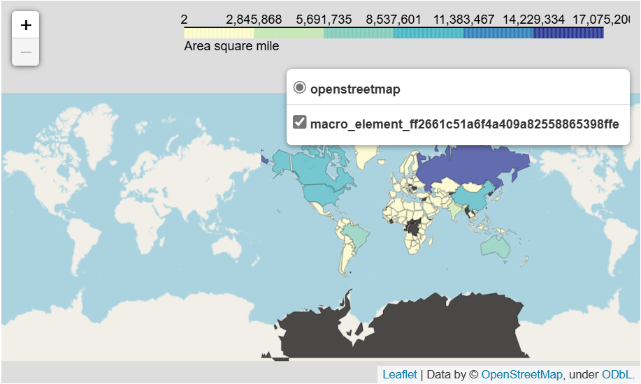Image resolution: width=641 pixels, height=384 pixels.
Task: Open the Leaflet link
Action: pyautogui.click(x=399, y=374)
